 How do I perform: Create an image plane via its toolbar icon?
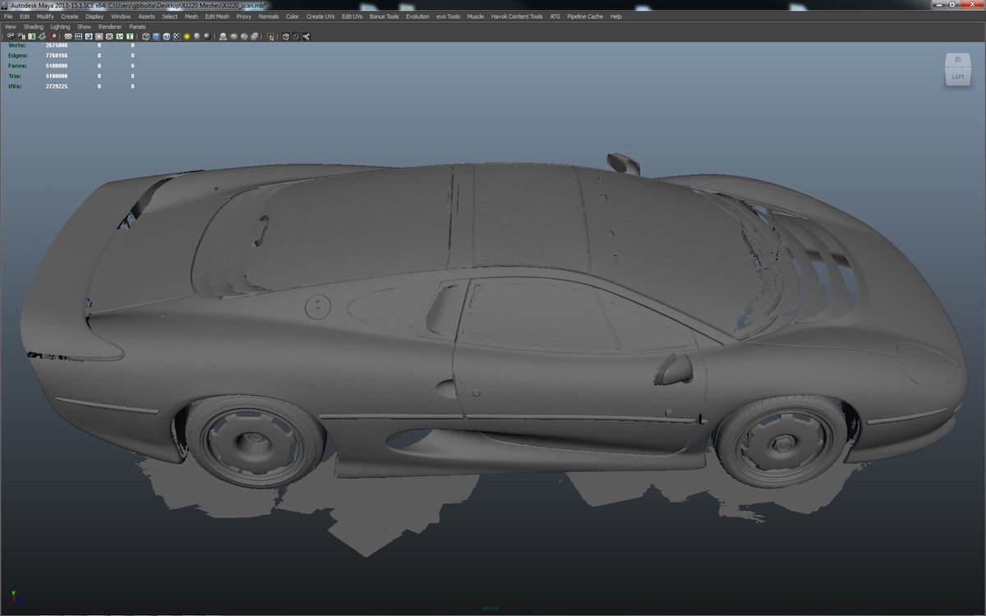(53, 37)
